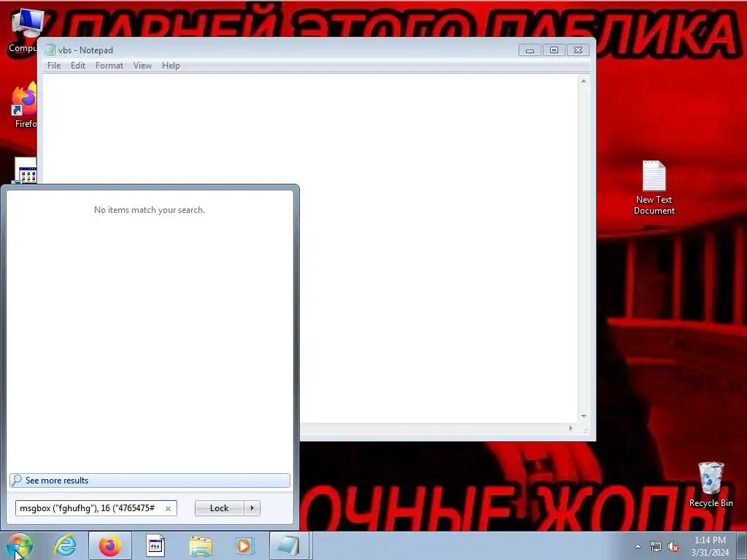Click the Notepad title bar icon
This screenshot has width=747, height=560.
pyautogui.click(x=50, y=50)
